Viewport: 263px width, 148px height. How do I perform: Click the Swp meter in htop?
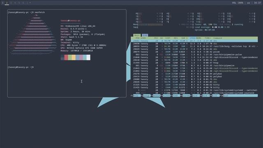click(x=163, y=27)
